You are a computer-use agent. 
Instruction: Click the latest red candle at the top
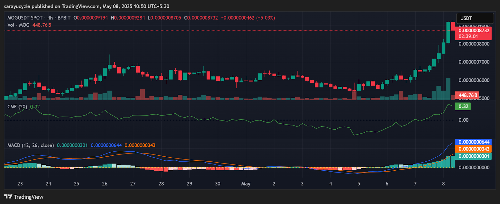point(453,26)
